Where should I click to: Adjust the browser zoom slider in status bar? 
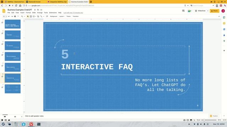(209, 120)
